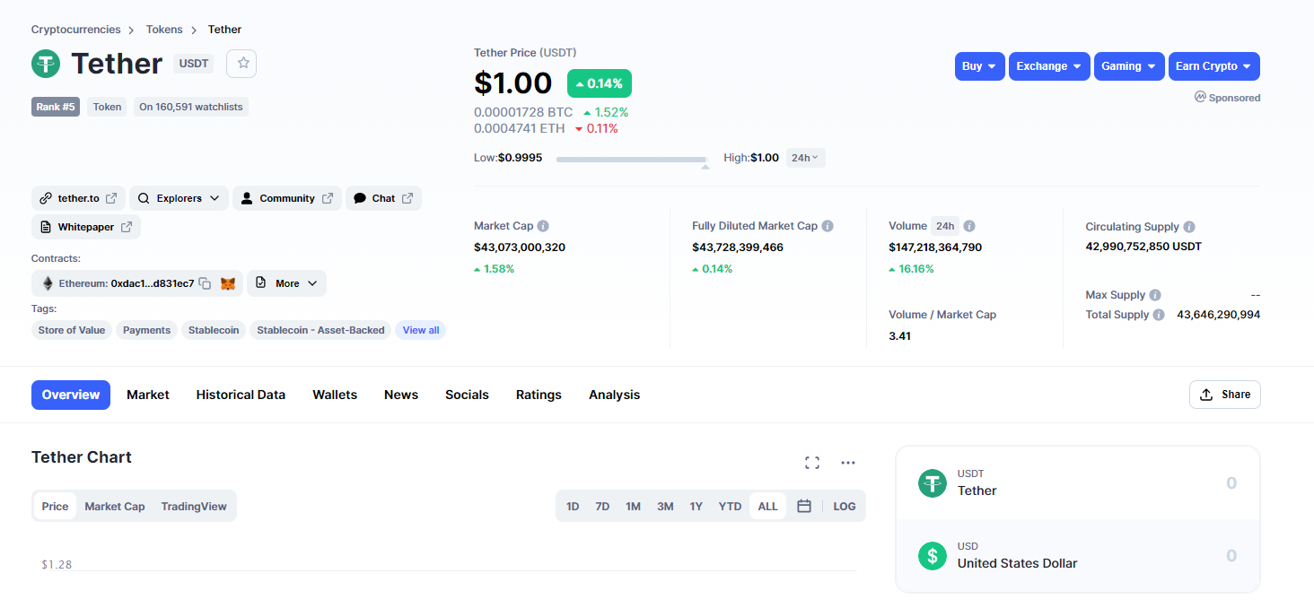Switch to the Ratings tab
The height and width of the screenshot is (608, 1314).
coord(539,395)
